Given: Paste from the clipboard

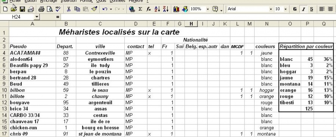Looking at the screenshot, I should coord(86,9).
